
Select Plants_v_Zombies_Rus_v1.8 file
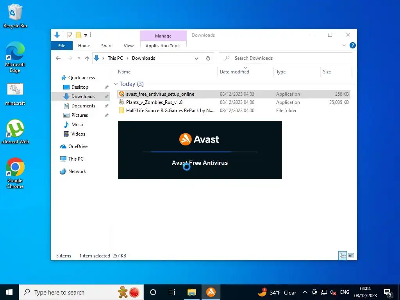point(234,102)
